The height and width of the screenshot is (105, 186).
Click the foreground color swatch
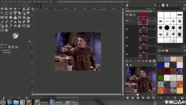click(x=14, y=35)
